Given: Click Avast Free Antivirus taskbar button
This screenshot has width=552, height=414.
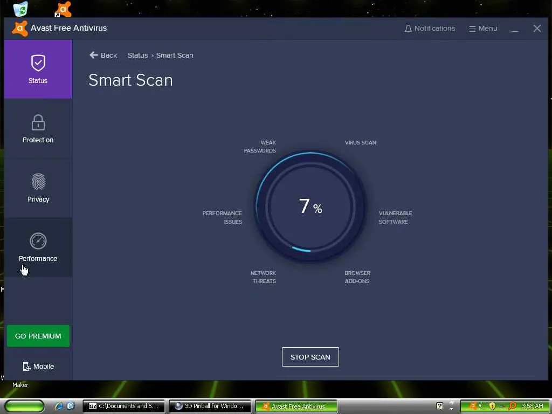Looking at the screenshot, I should 296,406.
